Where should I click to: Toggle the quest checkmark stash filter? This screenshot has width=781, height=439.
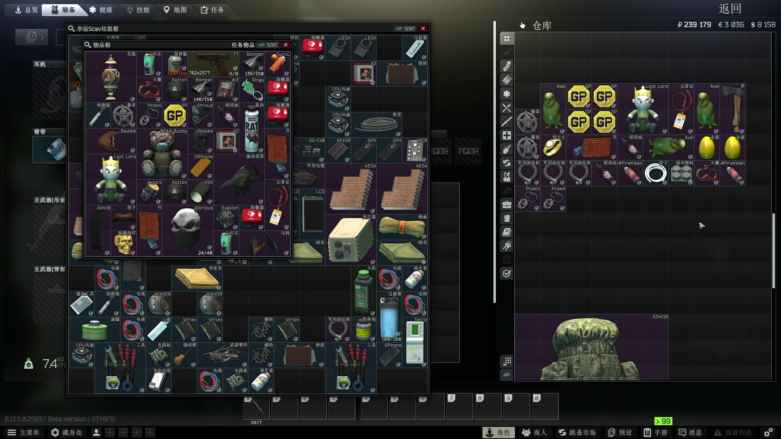(x=506, y=274)
